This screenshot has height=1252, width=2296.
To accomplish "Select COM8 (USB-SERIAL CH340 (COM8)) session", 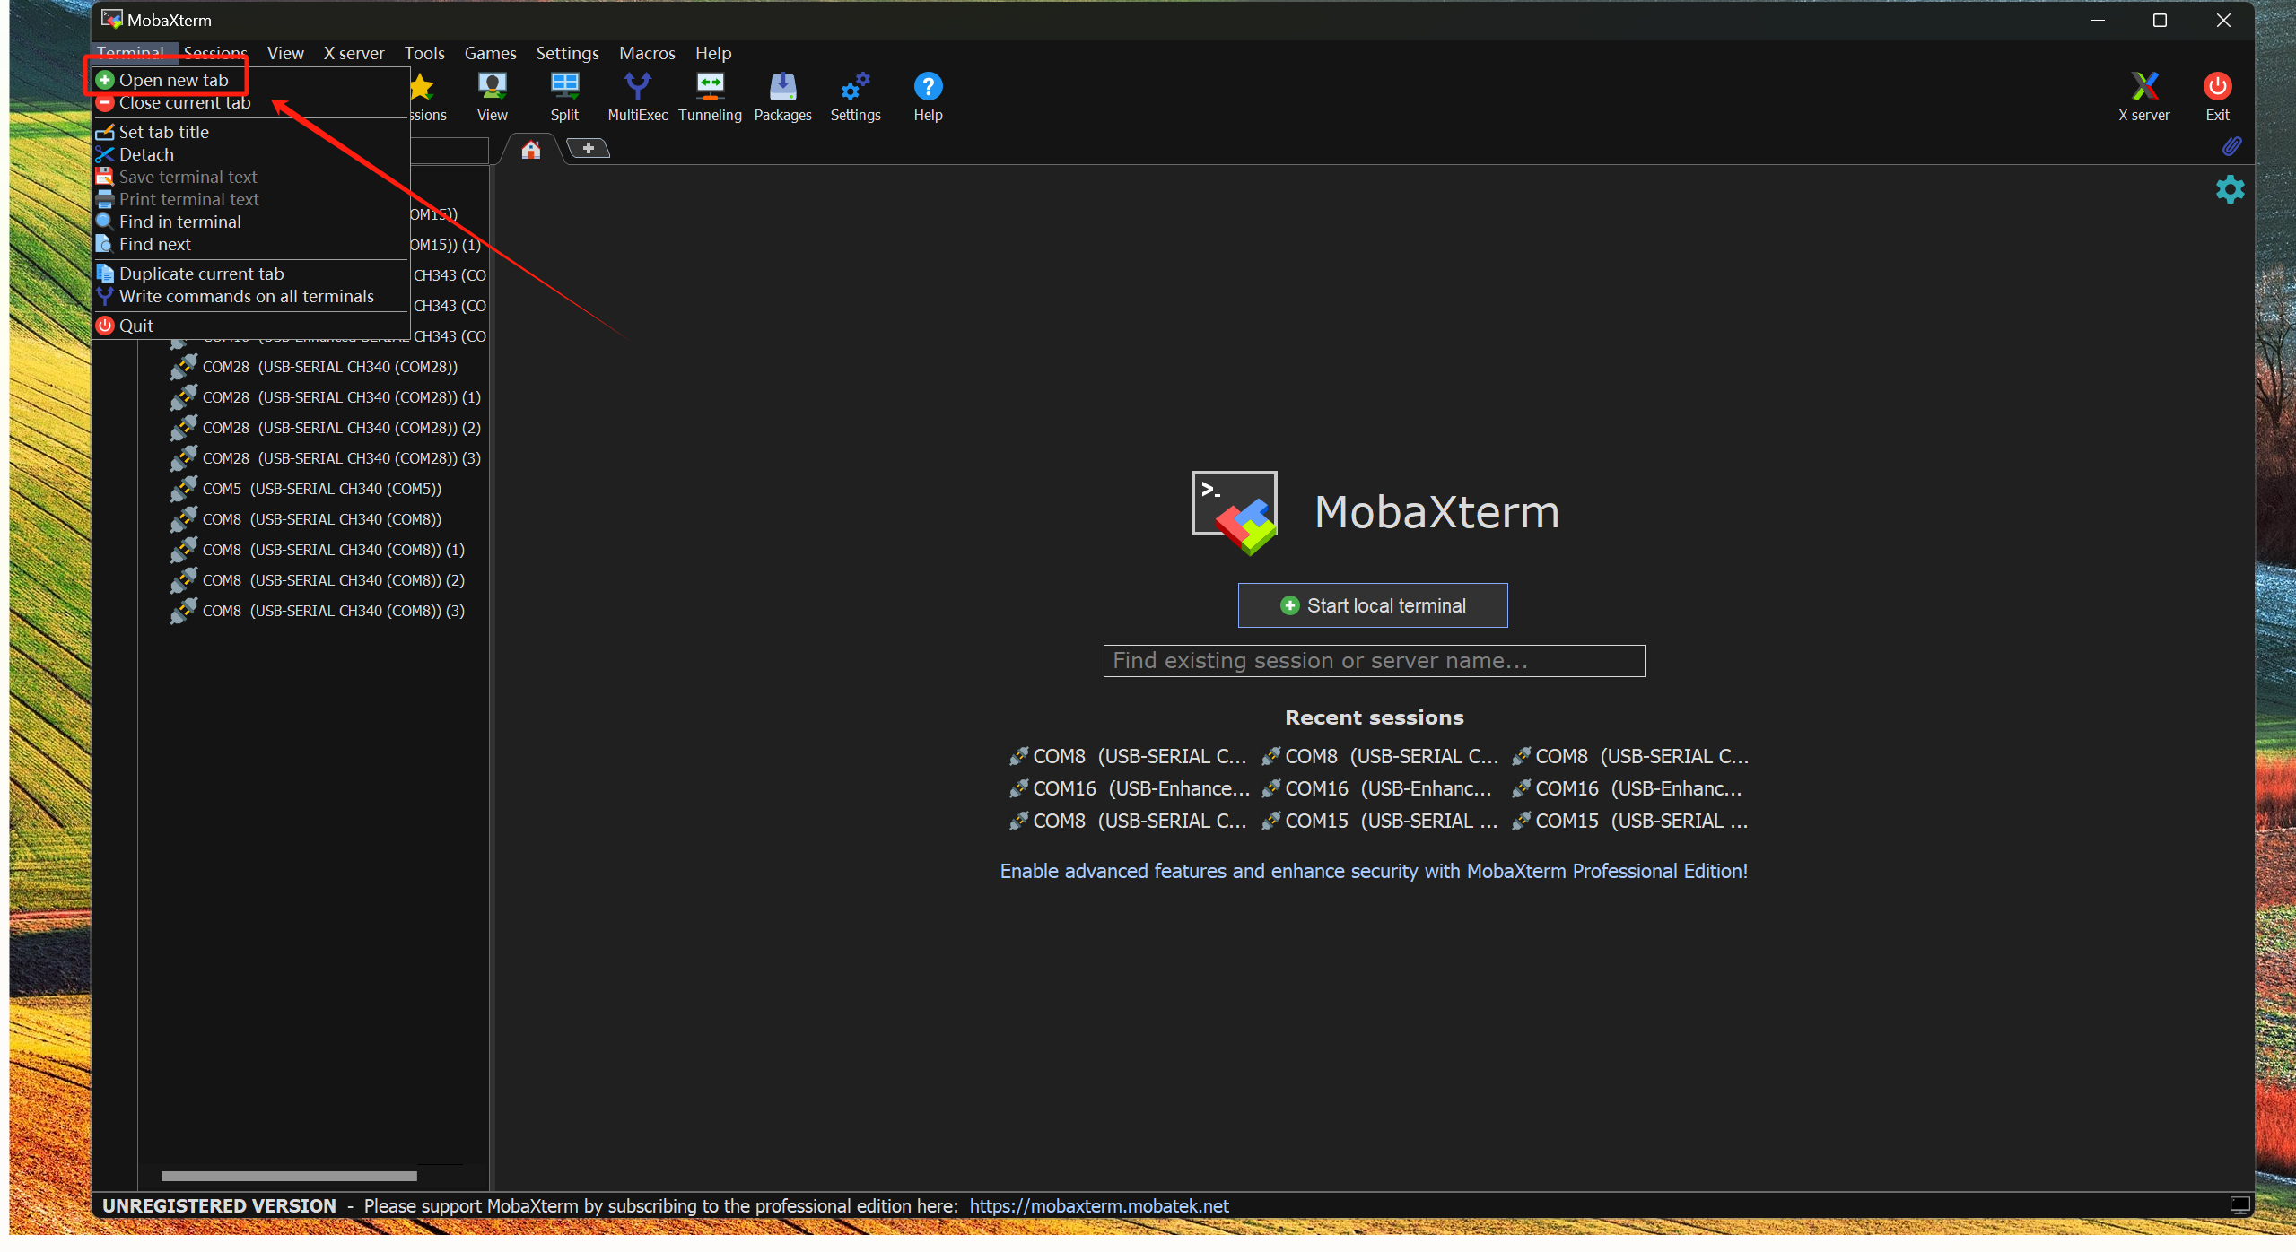I will tap(307, 519).
